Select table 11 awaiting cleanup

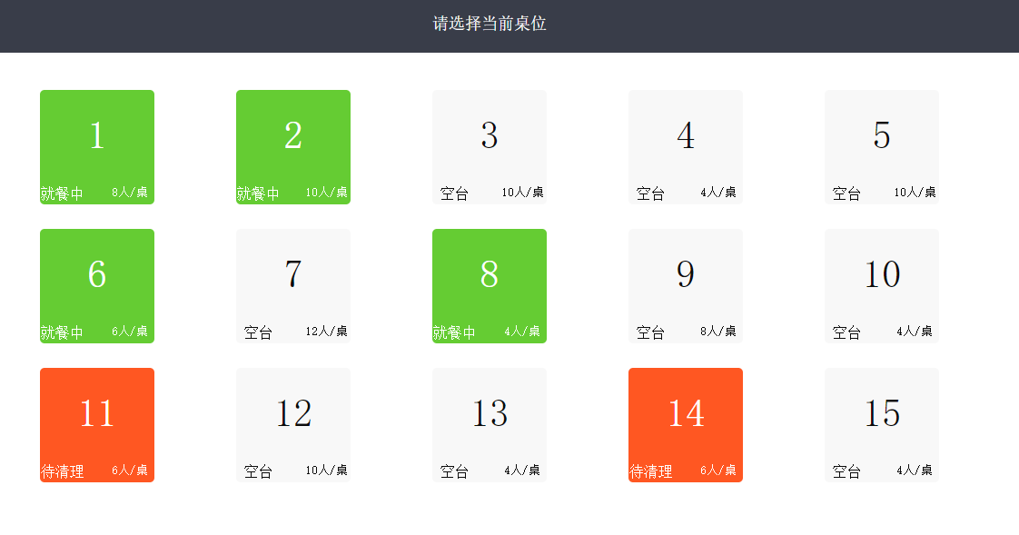click(x=97, y=425)
